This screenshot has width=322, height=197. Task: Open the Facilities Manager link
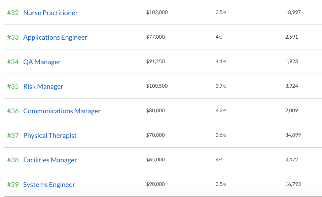(x=50, y=160)
